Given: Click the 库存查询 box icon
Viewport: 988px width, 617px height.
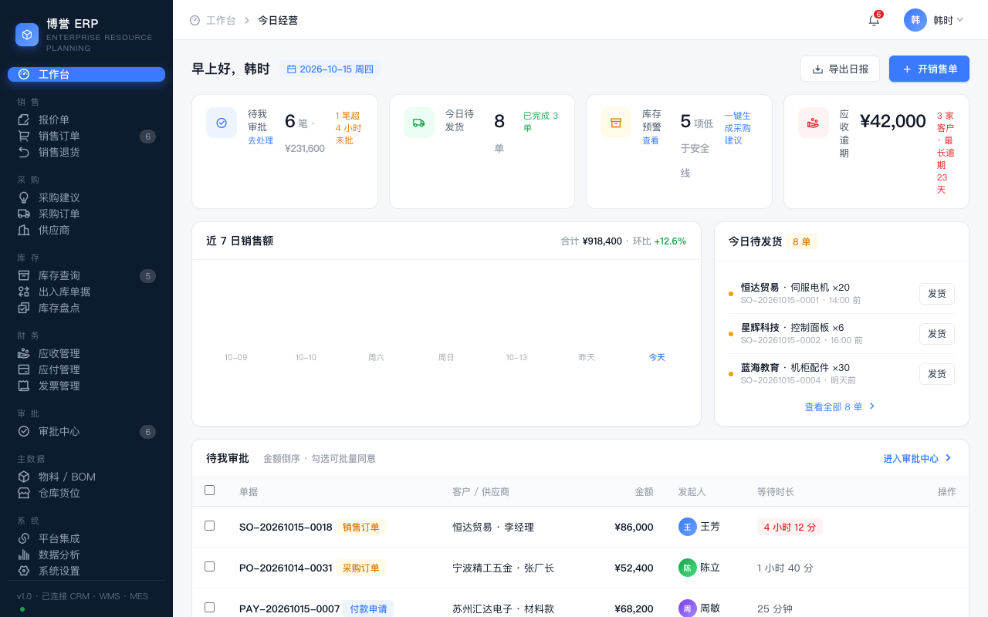Looking at the screenshot, I should 24,275.
